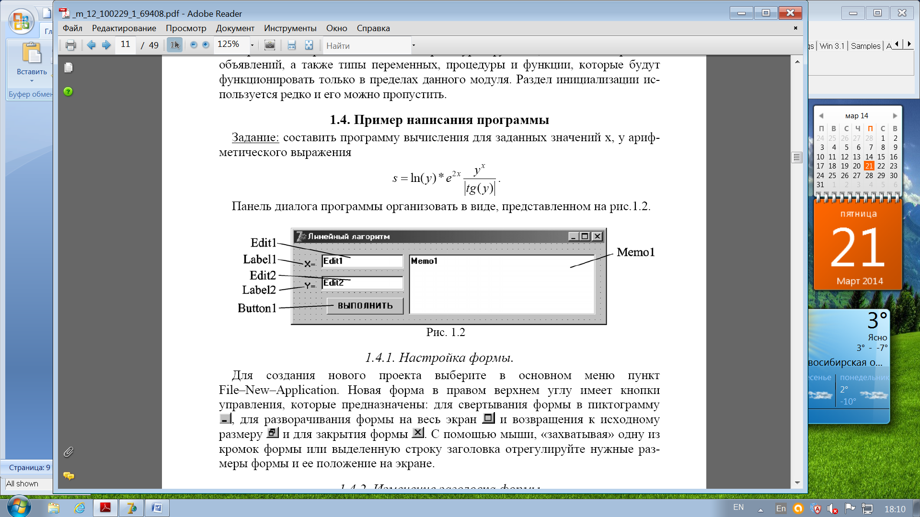Open the Окно menu
This screenshot has width=920, height=517.
click(x=336, y=28)
